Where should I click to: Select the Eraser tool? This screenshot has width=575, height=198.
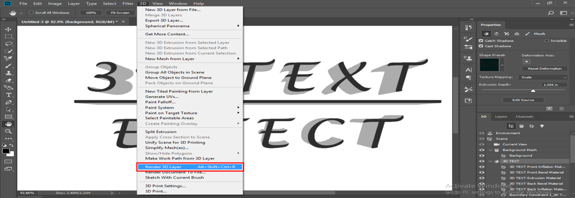9,81
